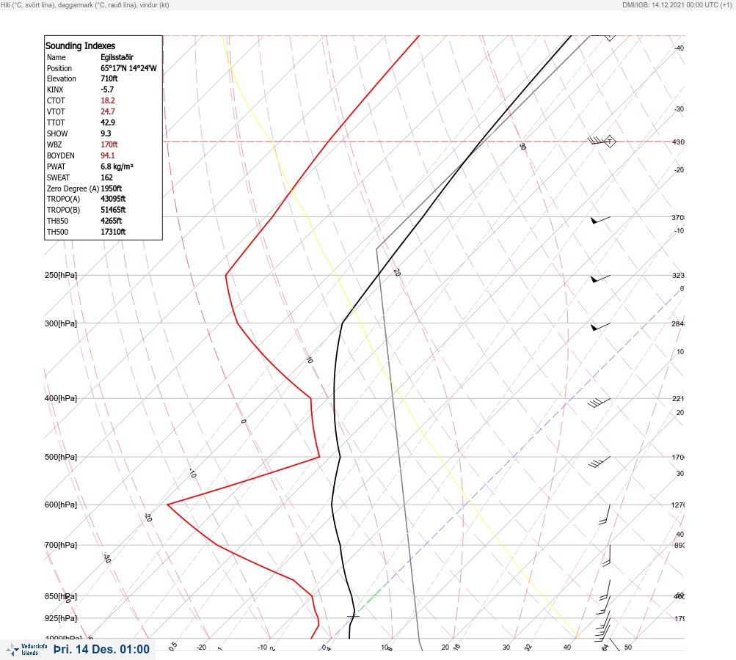The width and height of the screenshot is (736, 660).
Task: Click the PWAT value 6.8 kg/m²
Action: [117, 166]
